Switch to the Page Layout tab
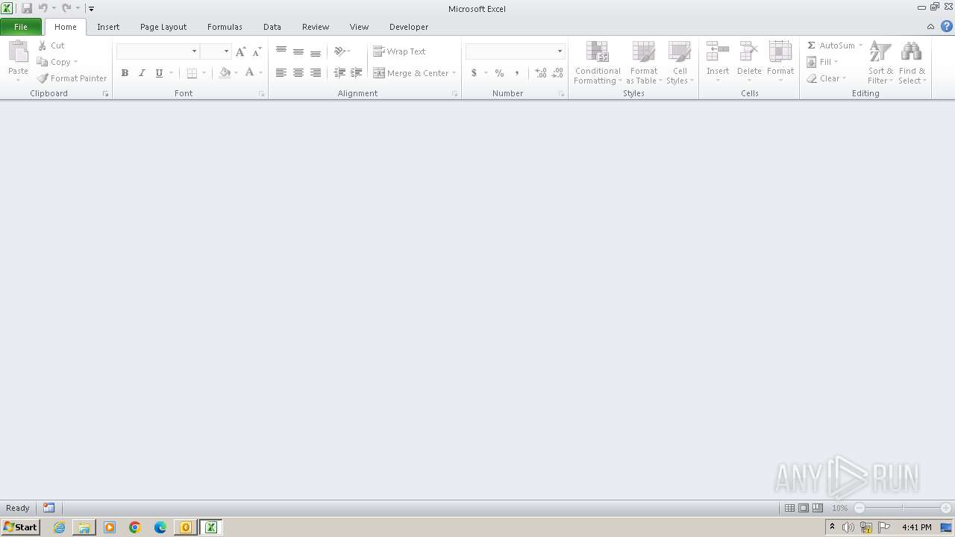955x537 pixels. point(163,27)
